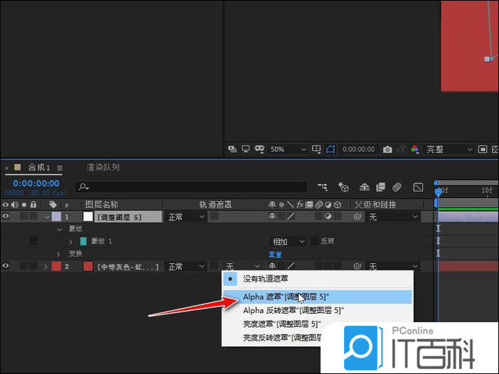Click in the timeline layer search field
This screenshot has width=499, height=374.
coord(191,187)
